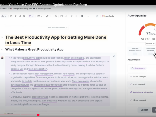Click Auto-Optimize breadcrumb item
The width and height of the screenshot is (156, 117).
pyautogui.click(x=44, y=9)
